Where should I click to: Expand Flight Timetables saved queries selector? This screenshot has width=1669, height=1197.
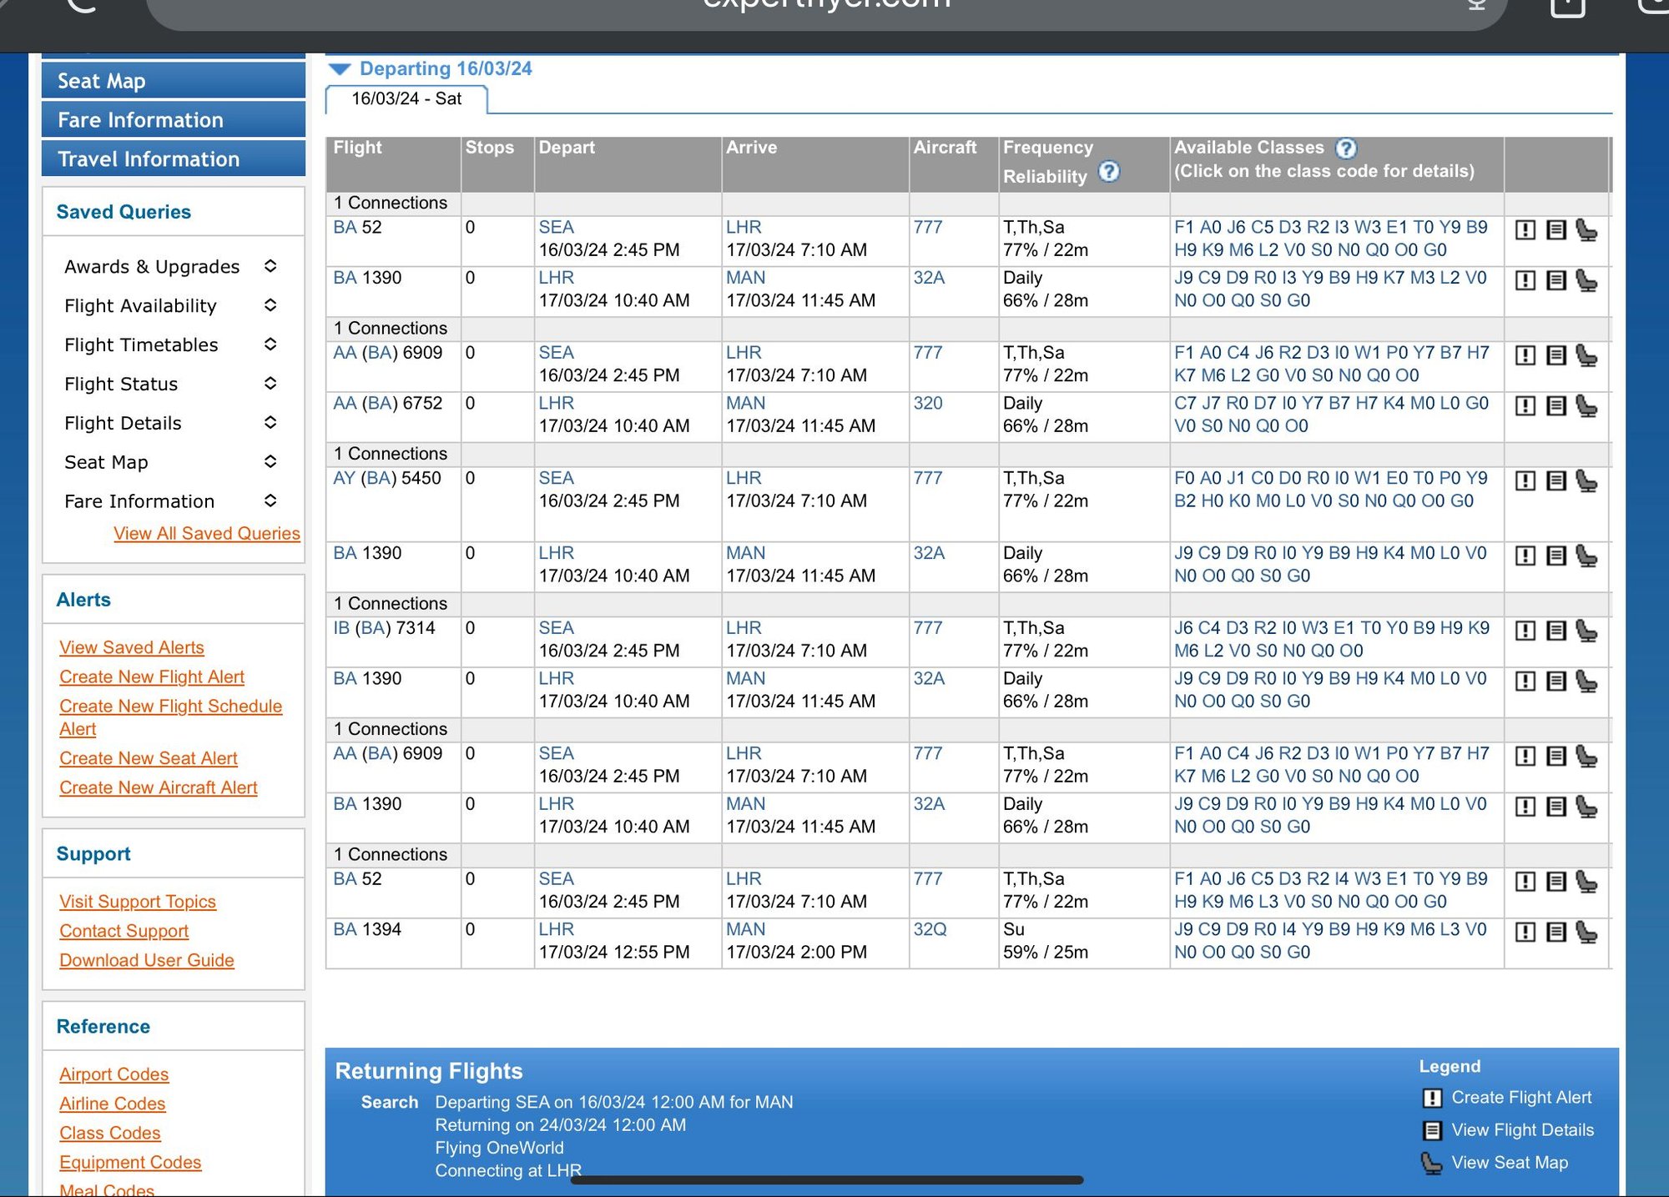point(270,345)
